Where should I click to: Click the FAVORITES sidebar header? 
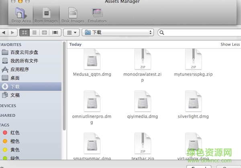[10, 45]
